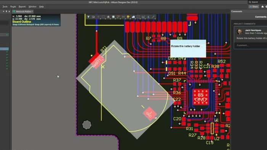This screenshot has width=267, height=150.
Task: Select the Place Dimension tool
Action: pos(143,17)
